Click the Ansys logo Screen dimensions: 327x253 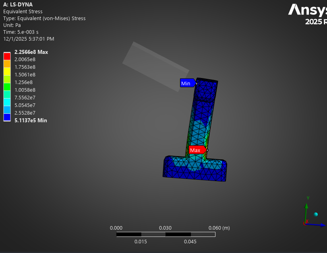tap(307, 10)
